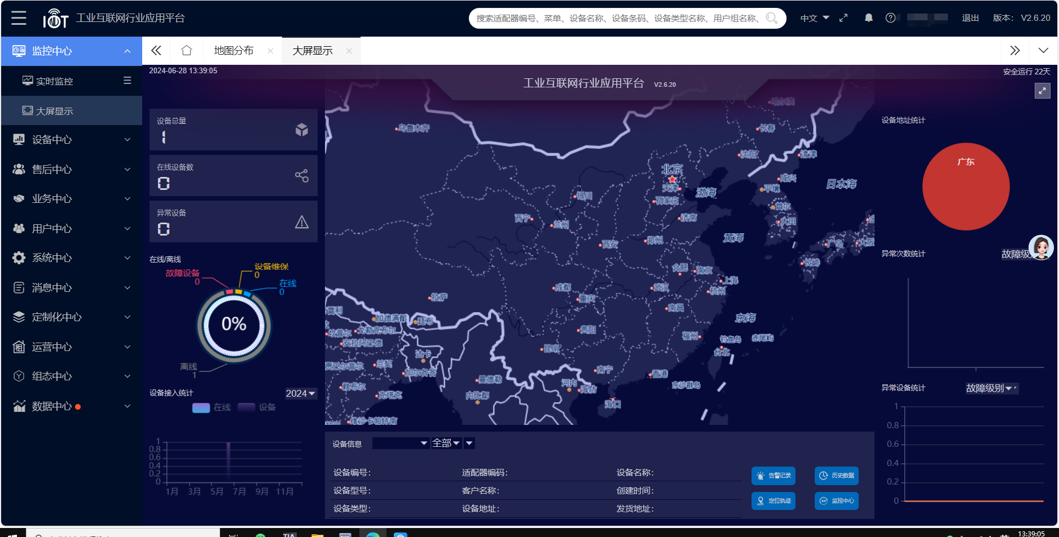The width and height of the screenshot is (1059, 537).
Task: Click the taskbar clock 13:39:05
Action: point(1031,533)
